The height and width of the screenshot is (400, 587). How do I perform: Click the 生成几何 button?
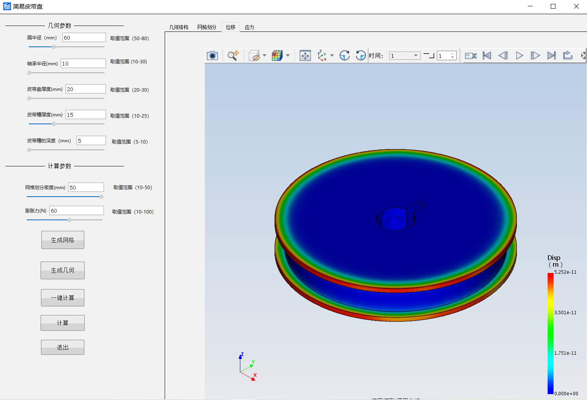pos(63,270)
